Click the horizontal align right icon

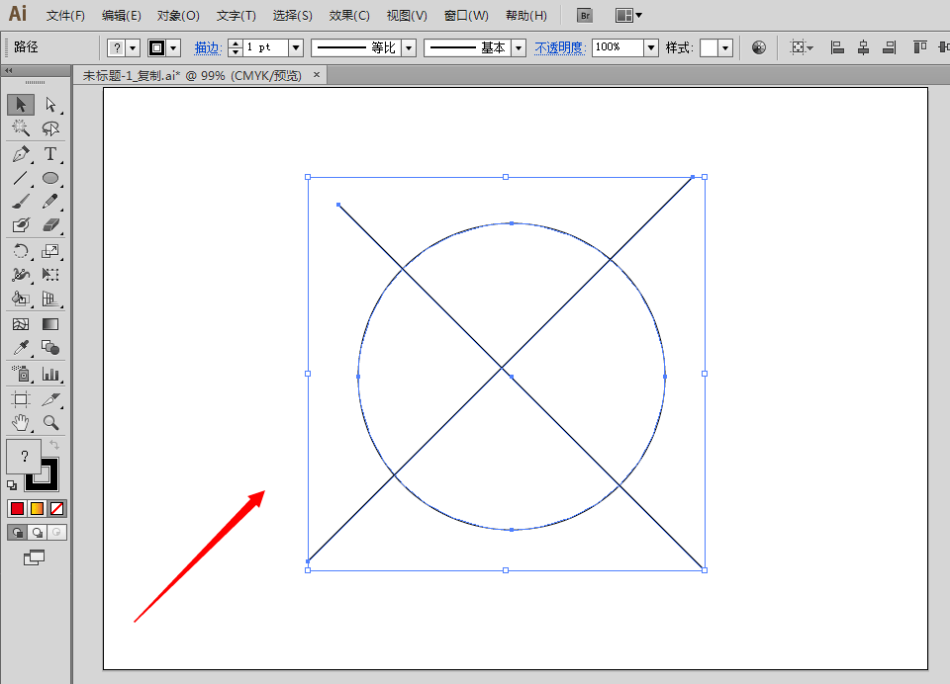click(890, 47)
